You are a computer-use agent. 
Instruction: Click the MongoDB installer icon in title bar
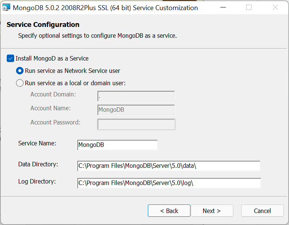6,7
